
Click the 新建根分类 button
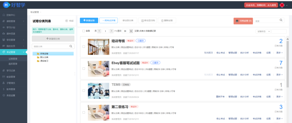pyautogui.click(x=53, y=39)
